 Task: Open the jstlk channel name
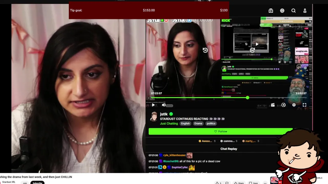[x=164, y=114]
